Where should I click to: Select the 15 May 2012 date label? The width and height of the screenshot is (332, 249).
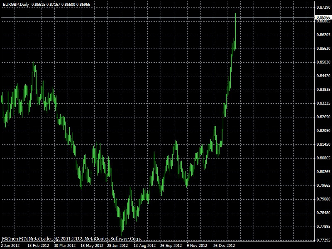click(93, 245)
